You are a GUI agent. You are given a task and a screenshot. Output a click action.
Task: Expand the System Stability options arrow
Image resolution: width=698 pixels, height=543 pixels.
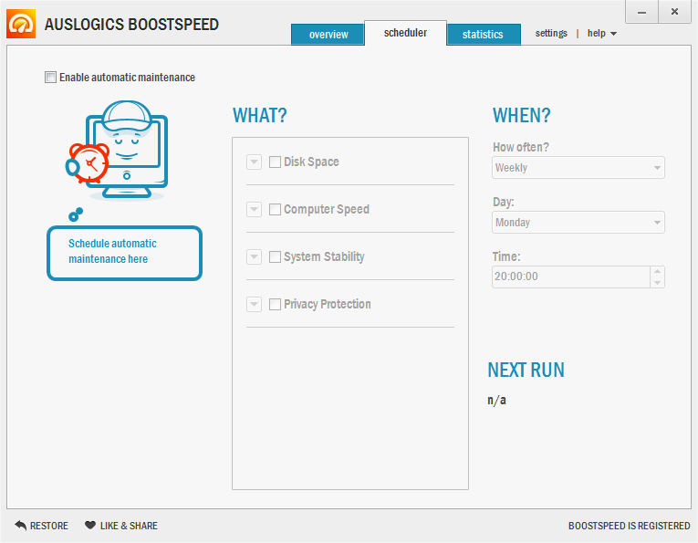255,256
